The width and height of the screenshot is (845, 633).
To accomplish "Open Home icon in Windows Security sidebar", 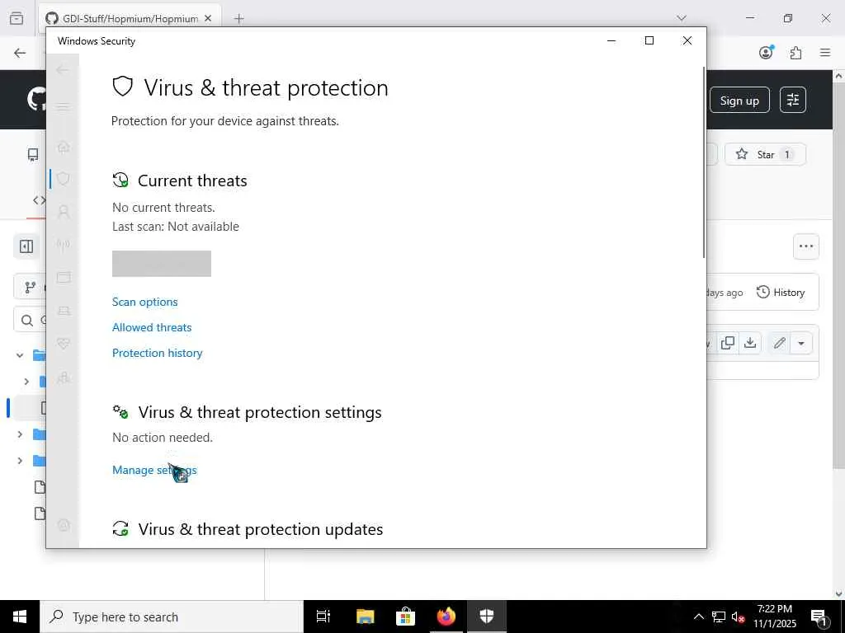I will pos(64,147).
